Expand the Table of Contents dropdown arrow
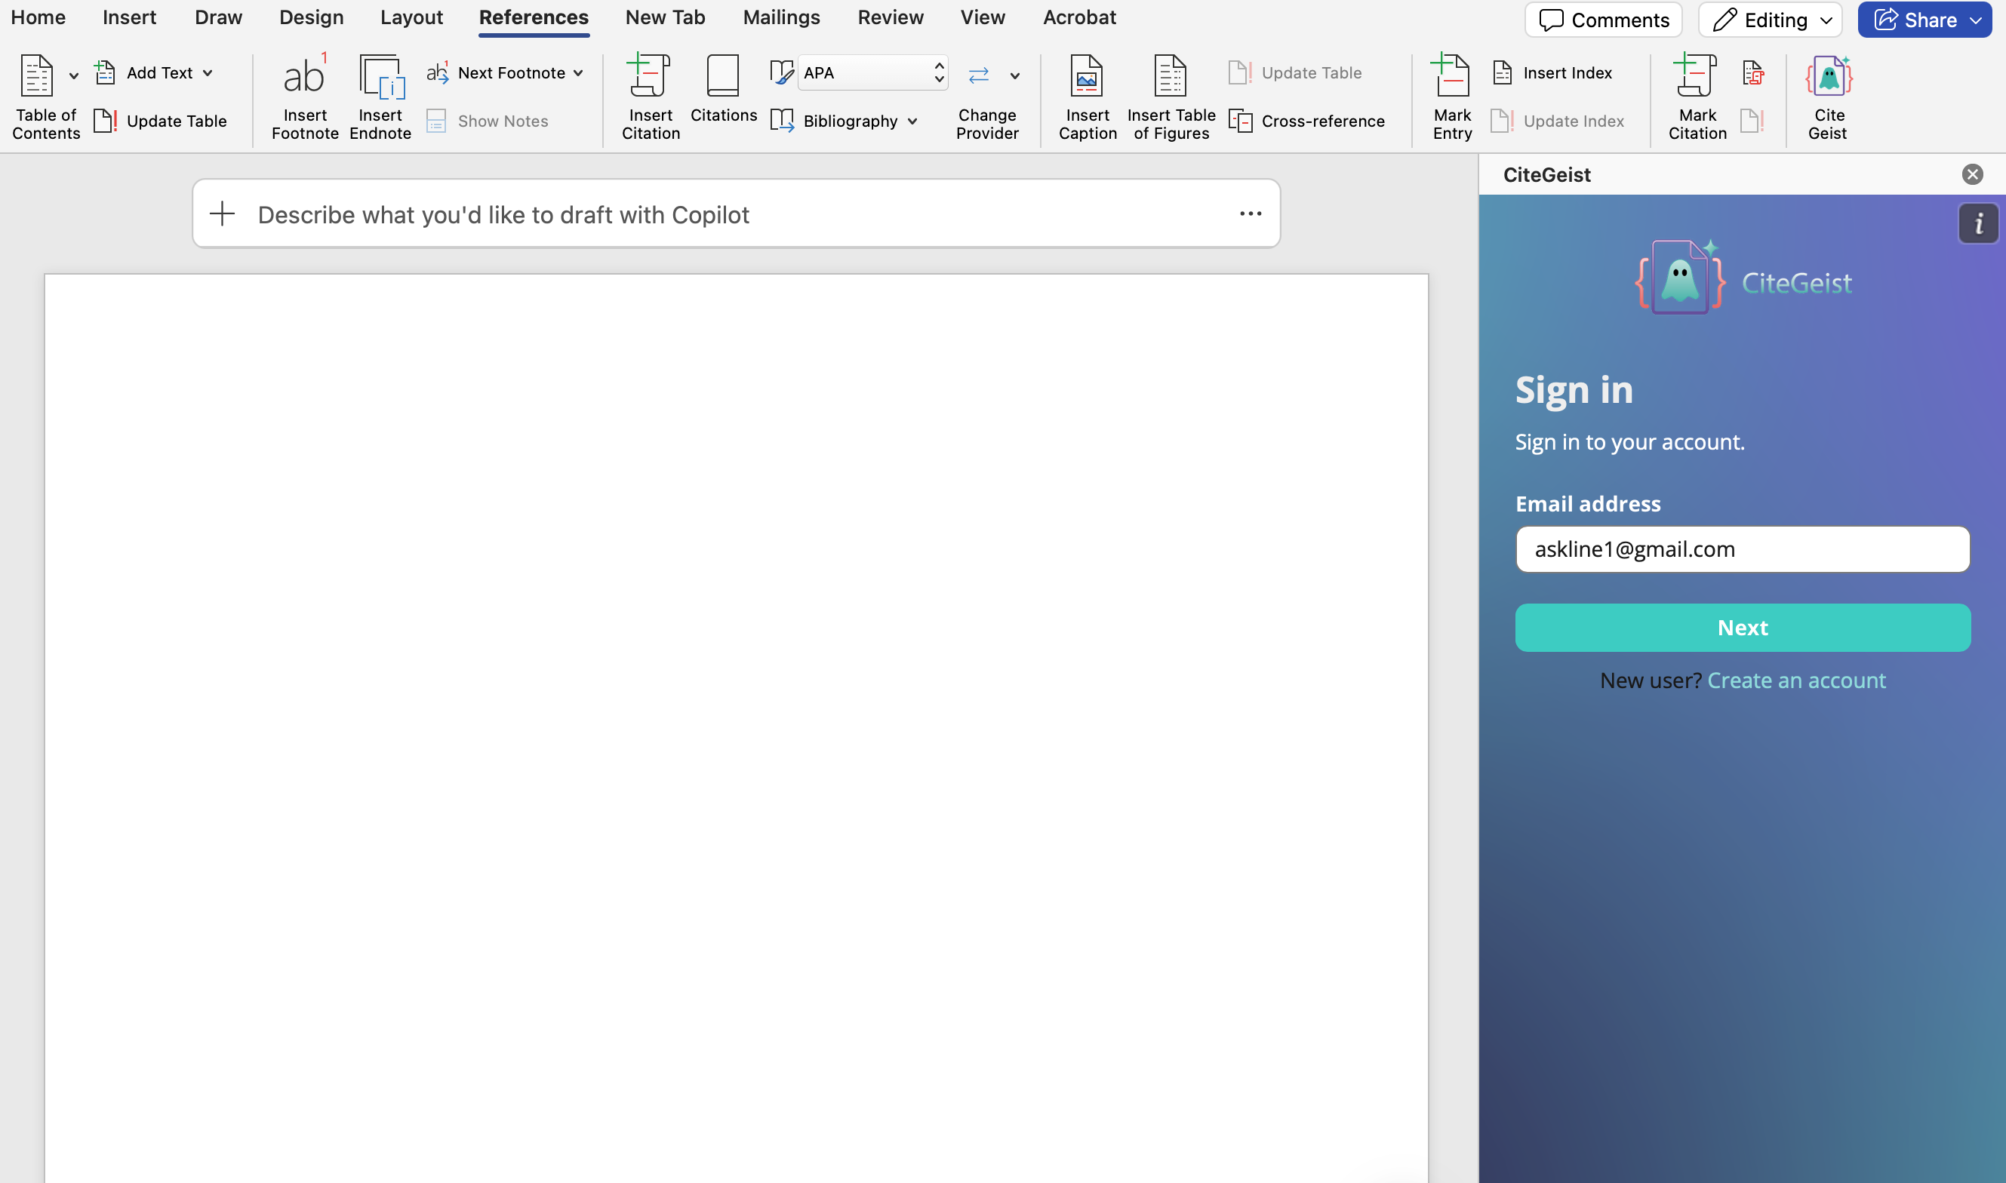2006x1183 pixels. 73,76
